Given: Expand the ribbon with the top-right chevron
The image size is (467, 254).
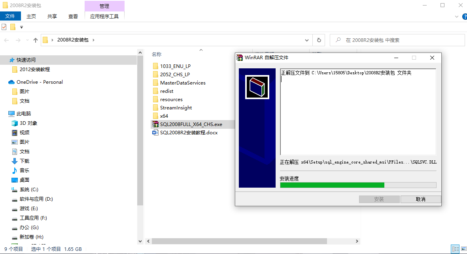Looking at the screenshot, I should (x=457, y=17).
